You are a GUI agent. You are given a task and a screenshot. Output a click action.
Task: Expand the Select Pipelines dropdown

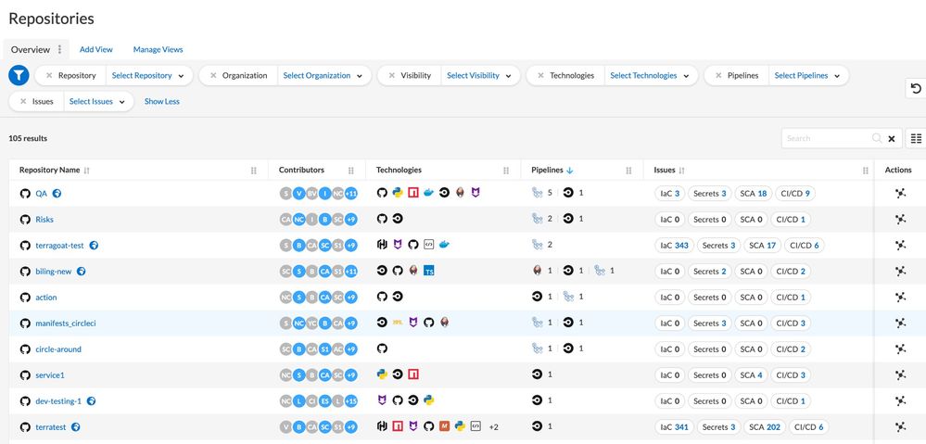[x=807, y=76]
